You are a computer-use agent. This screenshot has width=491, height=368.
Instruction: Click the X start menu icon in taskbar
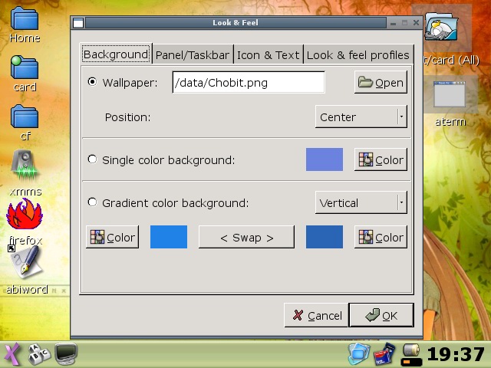13,354
